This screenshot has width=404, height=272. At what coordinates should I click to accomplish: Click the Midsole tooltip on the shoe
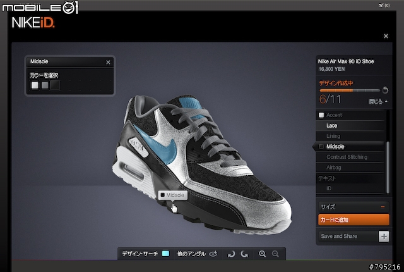(x=172, y=195)
